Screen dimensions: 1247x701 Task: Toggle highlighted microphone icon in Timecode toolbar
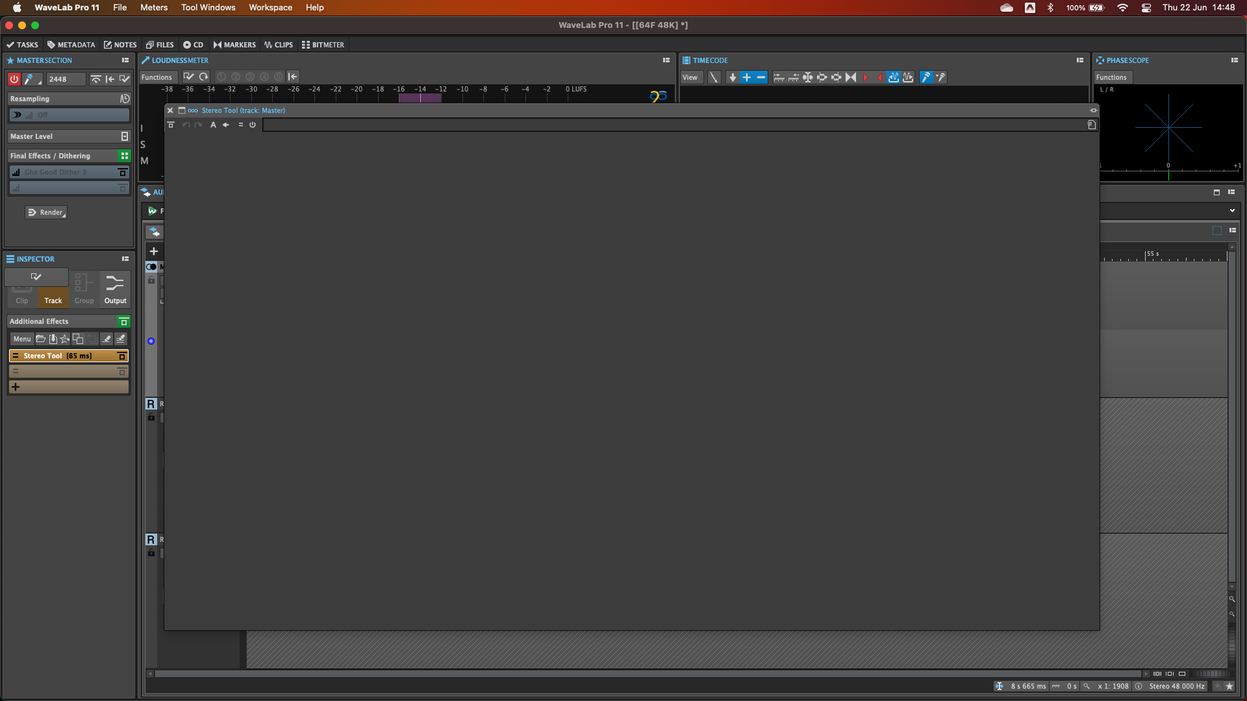pyautogui.click(x=926, y=77)
